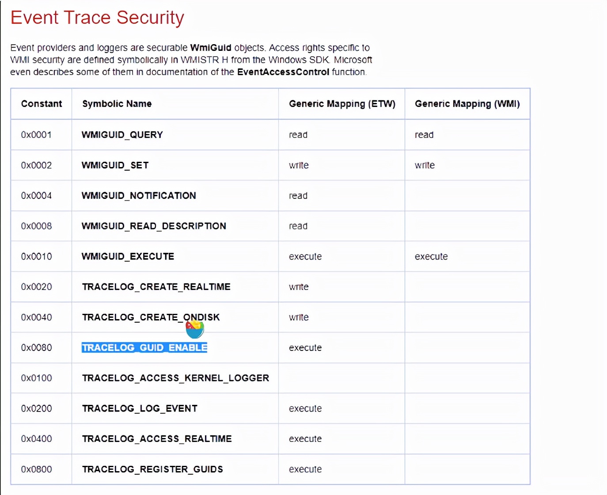Click the Constant column header
This screenshot has height=495, width=607.
coord(42,104)
